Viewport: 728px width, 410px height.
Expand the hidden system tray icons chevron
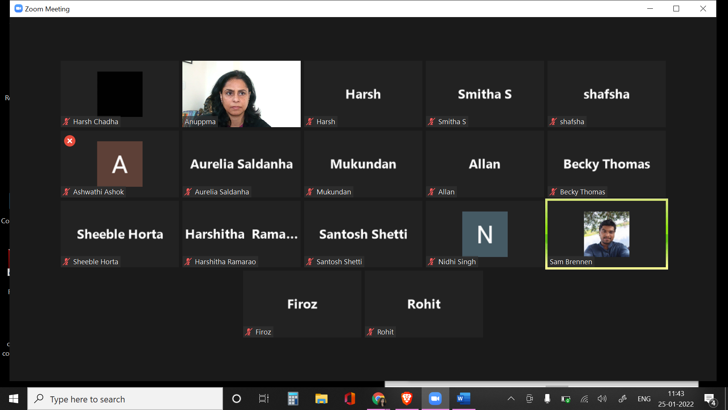(511, 399)
